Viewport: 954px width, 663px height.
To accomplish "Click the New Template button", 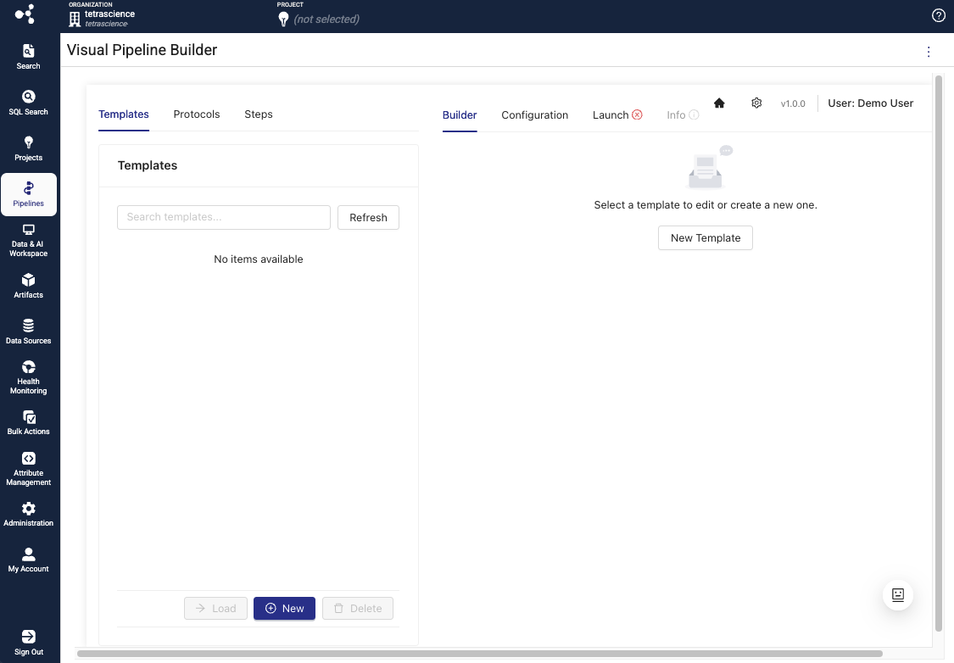I will [706, 238].
